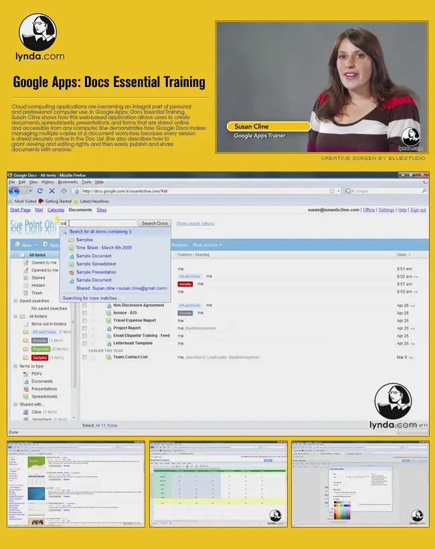Click the Firefox address bar URL
This screenshot has height=549, width=435.
point(124,191)
